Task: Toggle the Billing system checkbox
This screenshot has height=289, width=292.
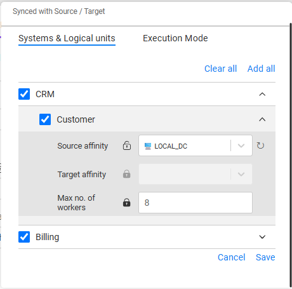Action: [24, 237]
